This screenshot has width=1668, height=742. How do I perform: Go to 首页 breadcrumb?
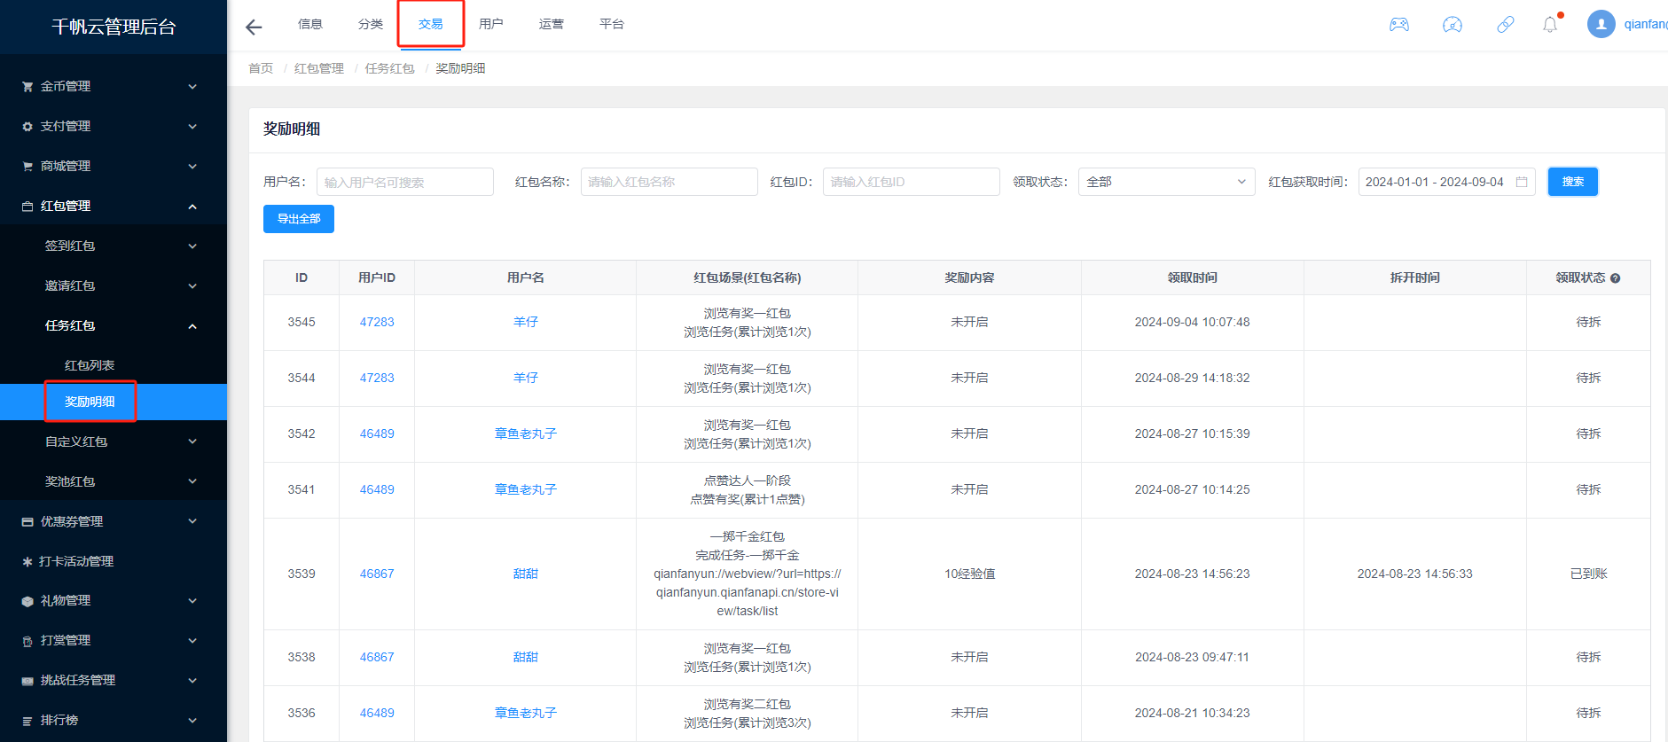point(261,68)
